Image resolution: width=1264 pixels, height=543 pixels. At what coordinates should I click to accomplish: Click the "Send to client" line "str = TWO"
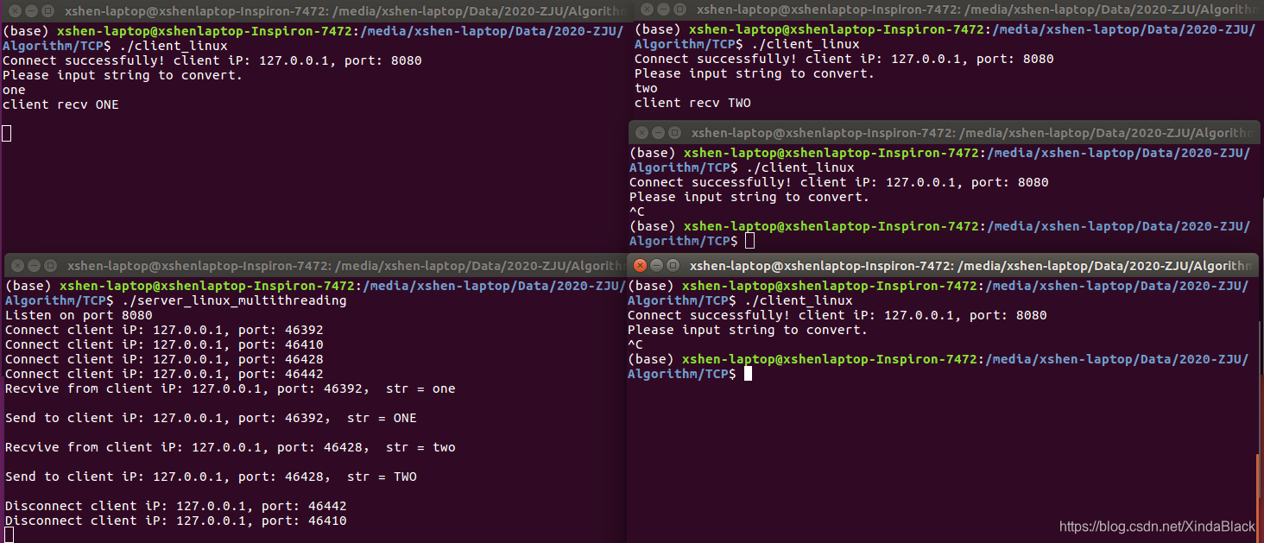[211, 477]
